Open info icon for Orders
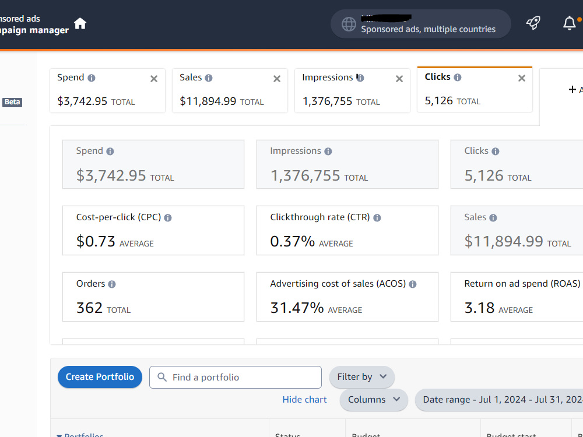 [112, 284]
